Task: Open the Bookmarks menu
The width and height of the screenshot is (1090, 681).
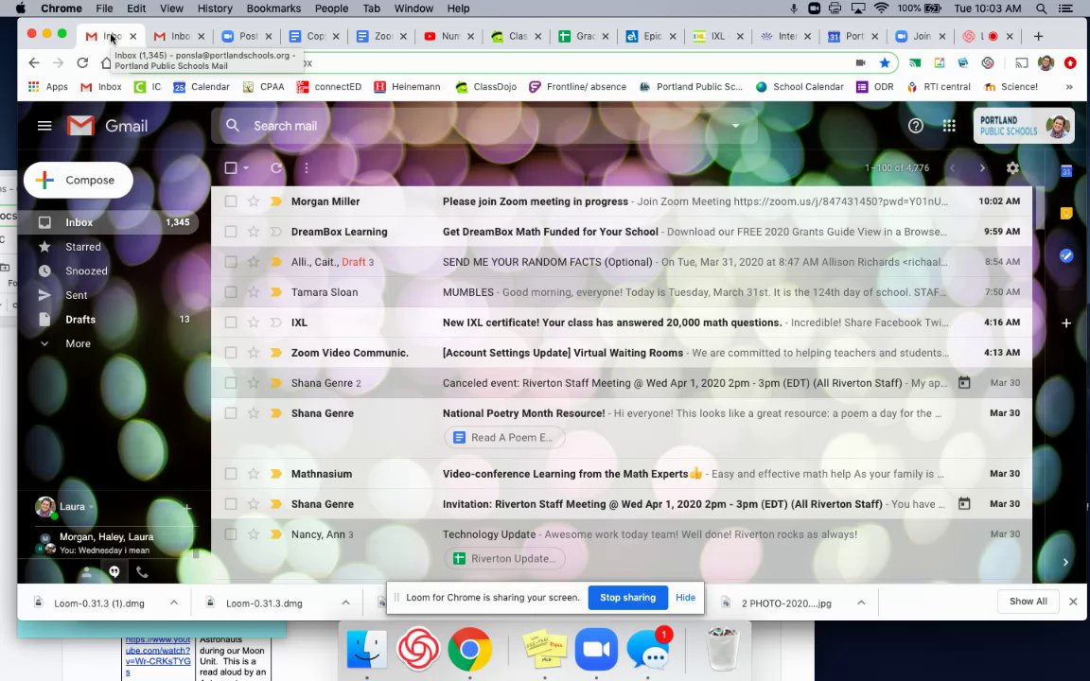Action: tap(273, 9)
